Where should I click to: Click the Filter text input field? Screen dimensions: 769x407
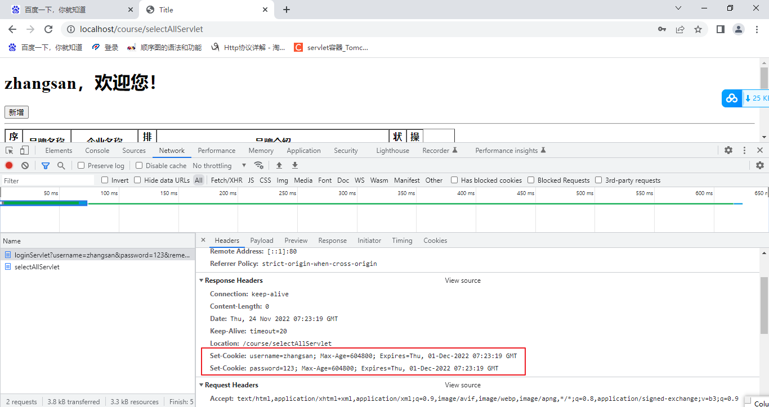click(x=48, y=180)
